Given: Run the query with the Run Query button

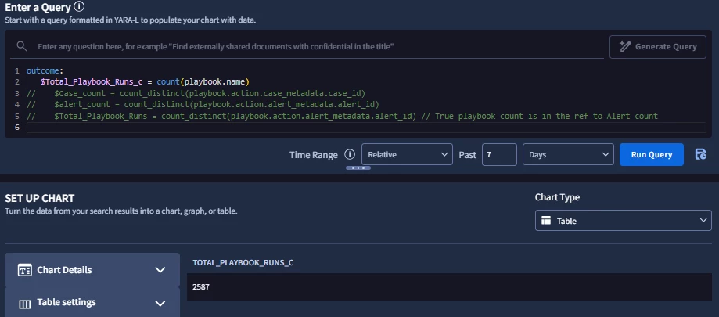Looking at the screenshot, I should pyautogui.click(x=651, y=155).
